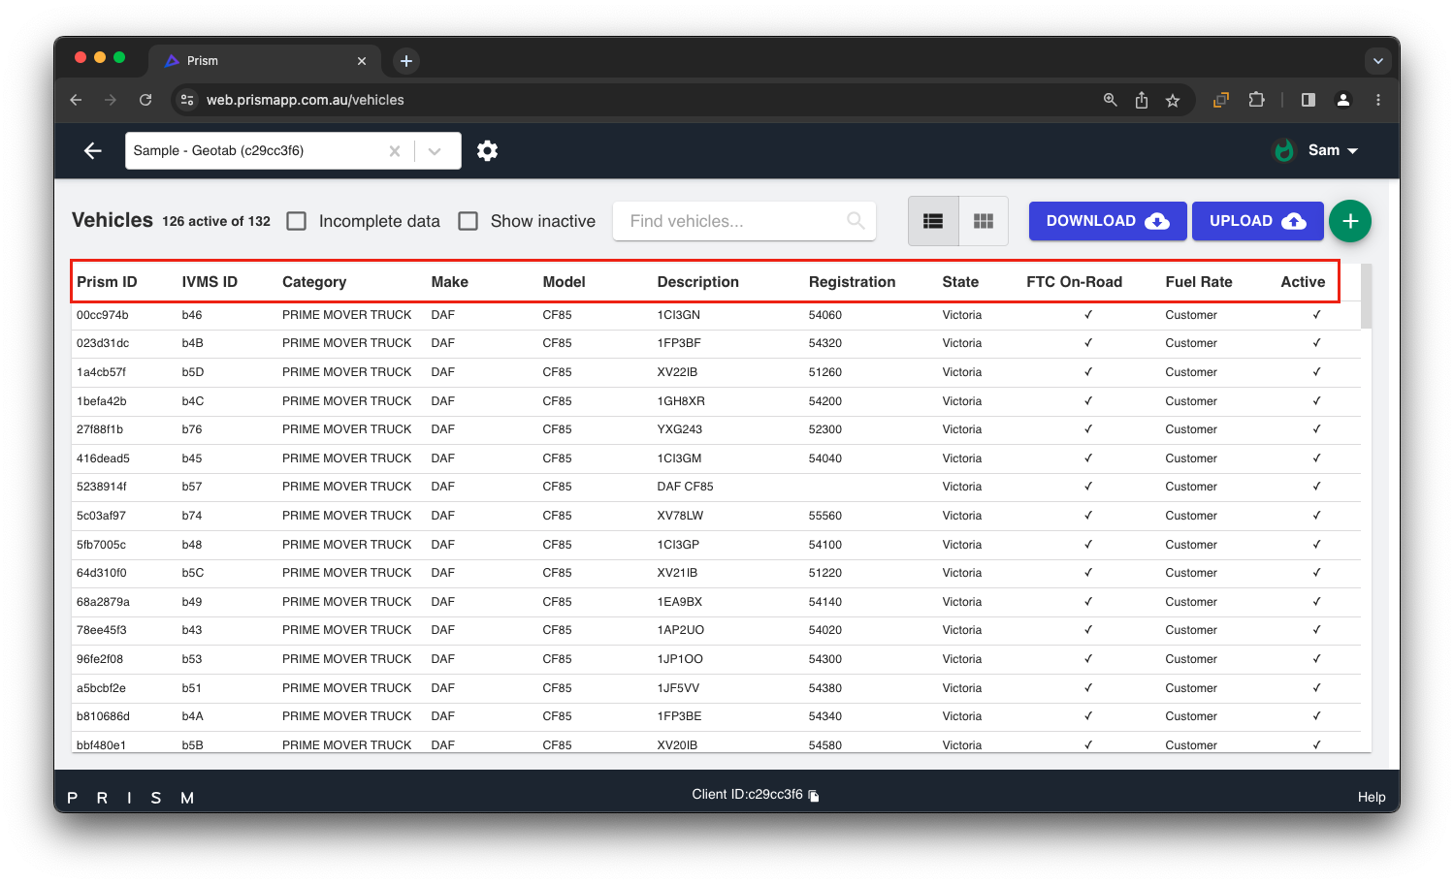Screen dimensions: 1454x884
Task: Reload the page in the browser
Action: click(145, 100)
